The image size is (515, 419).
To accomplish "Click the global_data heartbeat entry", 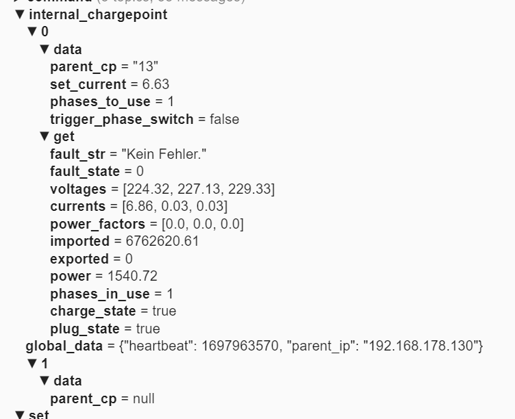I will tap(254, 346).
